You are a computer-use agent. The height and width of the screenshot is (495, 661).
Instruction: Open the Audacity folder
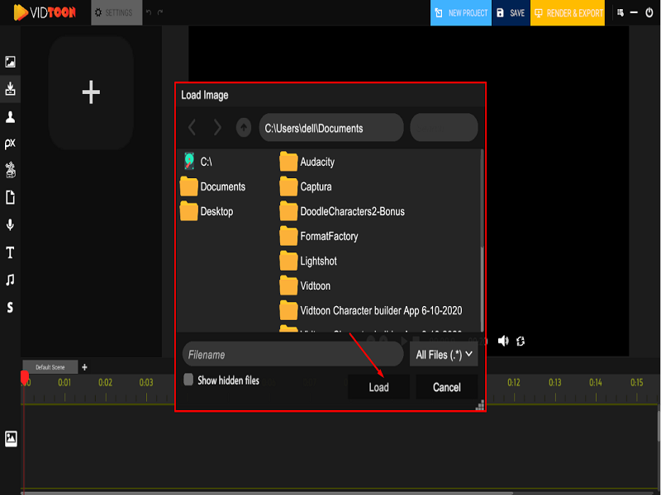pyautogui.click(x=307, y=162)
